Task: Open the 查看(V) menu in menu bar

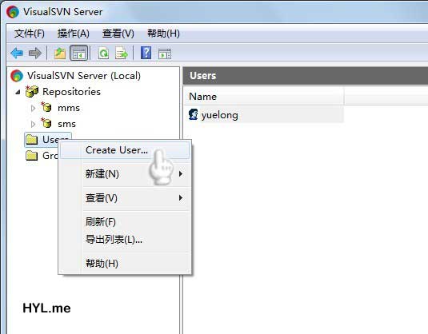Action: click(118, 34)
